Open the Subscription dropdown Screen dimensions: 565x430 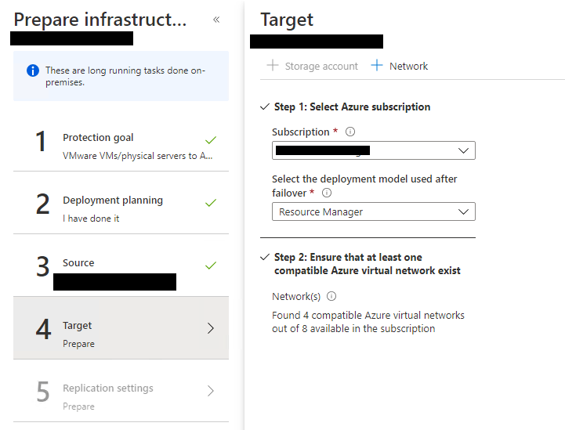tap(374, 150)
